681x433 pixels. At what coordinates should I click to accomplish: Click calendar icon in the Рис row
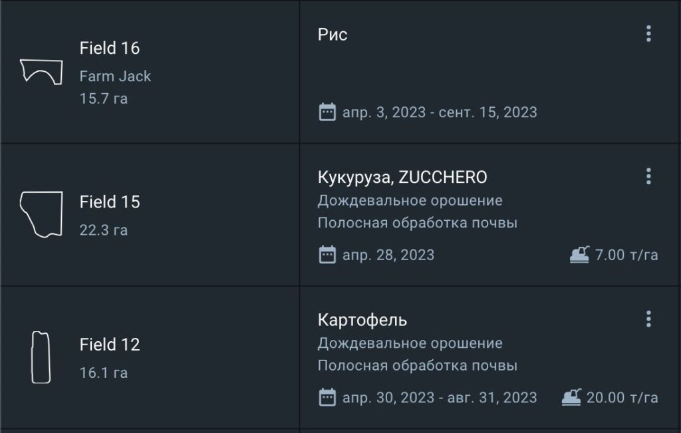(x=327, y=112)
